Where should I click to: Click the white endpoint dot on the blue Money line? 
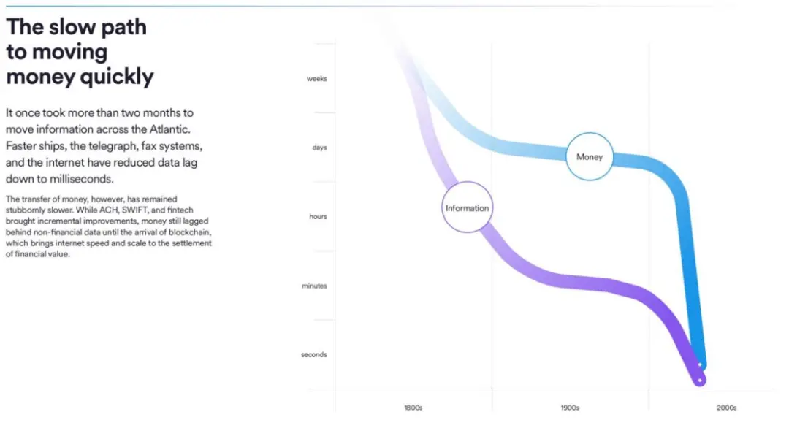pos(701,364)
